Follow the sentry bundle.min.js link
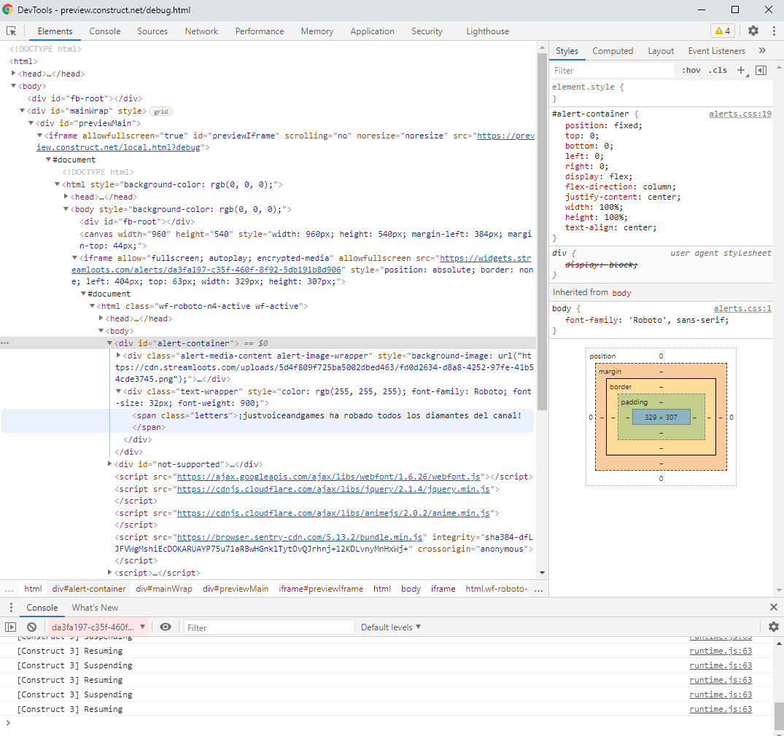784x736 pixels. click(x=300, y=537)
